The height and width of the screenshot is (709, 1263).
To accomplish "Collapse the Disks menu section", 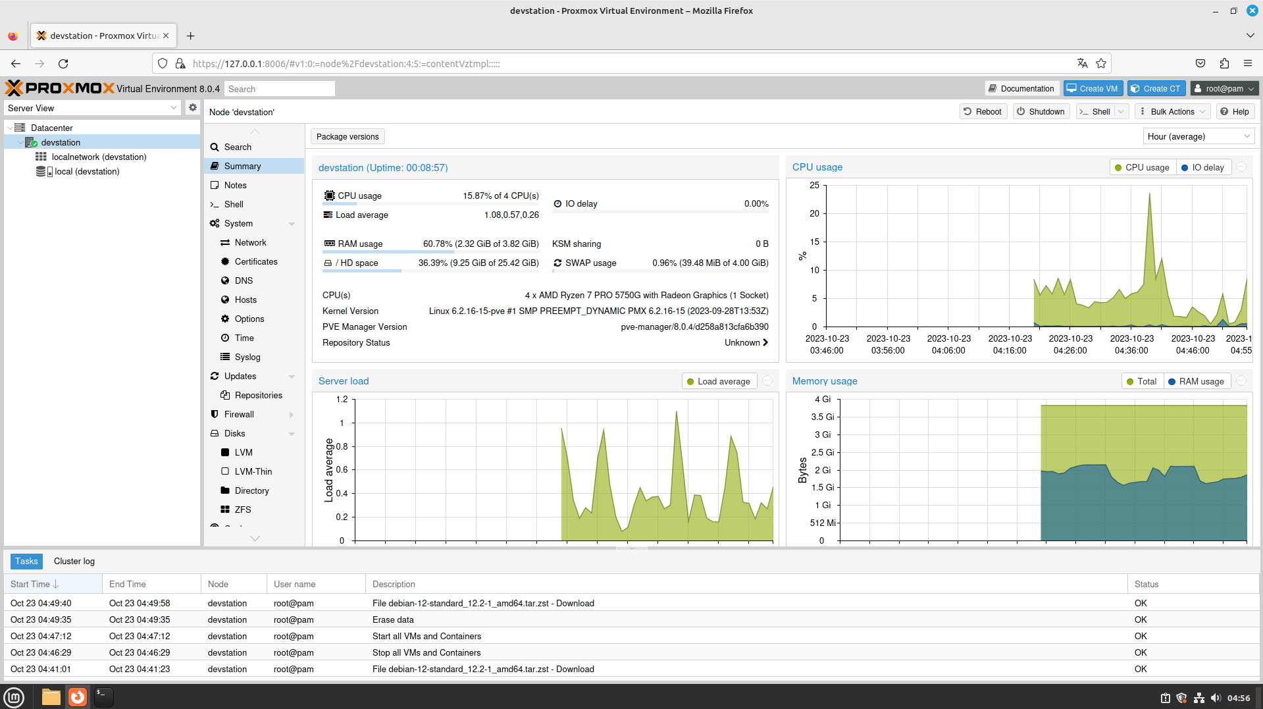I will pyautogui.click(x=292, y=434).
